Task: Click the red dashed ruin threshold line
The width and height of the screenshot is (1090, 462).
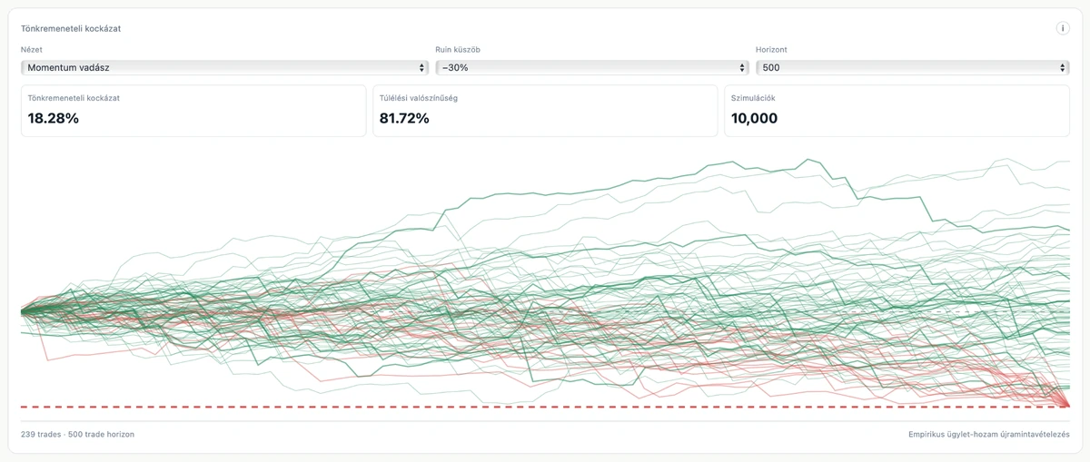Action: (x=545, y=407)
